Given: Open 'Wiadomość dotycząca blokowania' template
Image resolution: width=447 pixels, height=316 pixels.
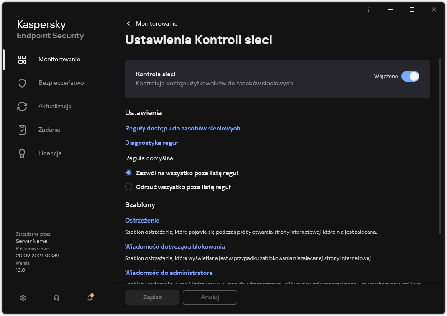Looking at the screenshot, I should point(175,246).
